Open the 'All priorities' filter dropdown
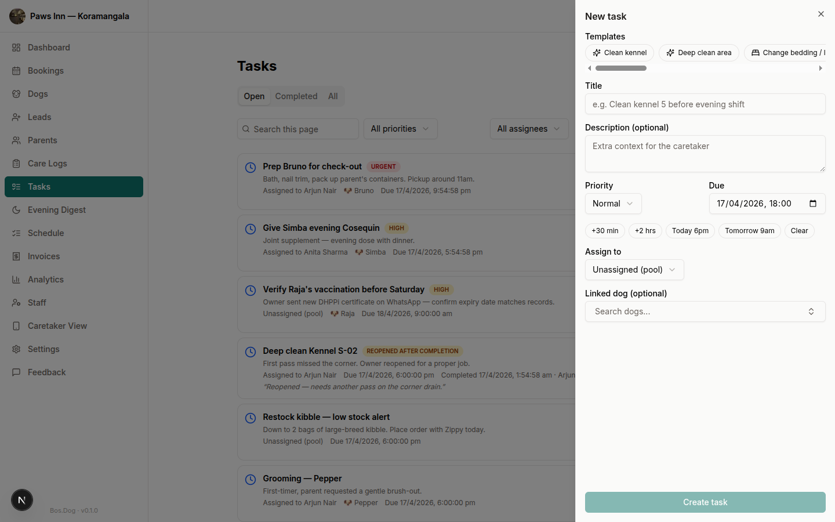Image resolution: width=835 pixels, height=522 pixels. pos(400,129)
